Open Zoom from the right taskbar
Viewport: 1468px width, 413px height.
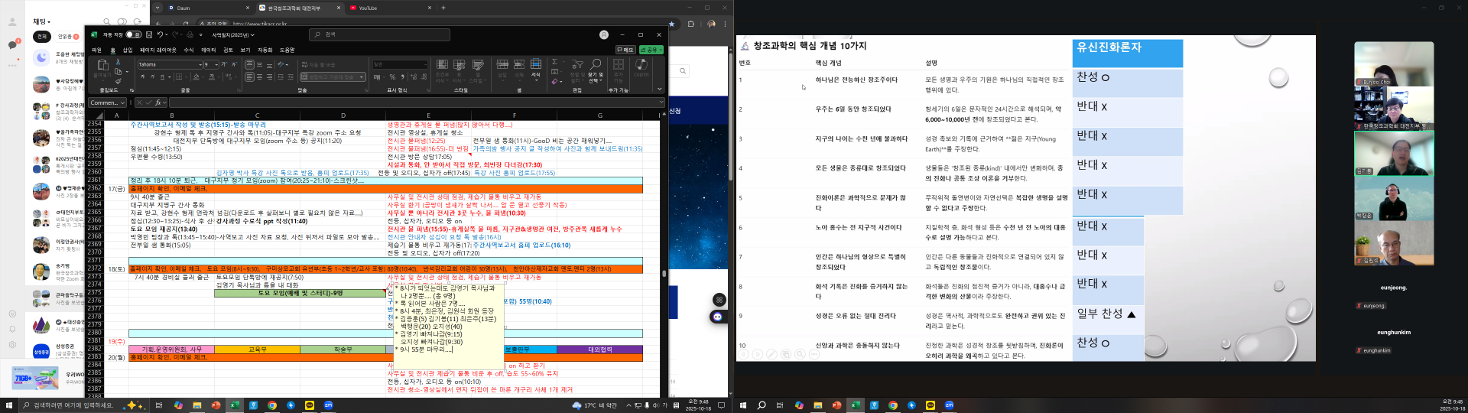tap(949, 405)
